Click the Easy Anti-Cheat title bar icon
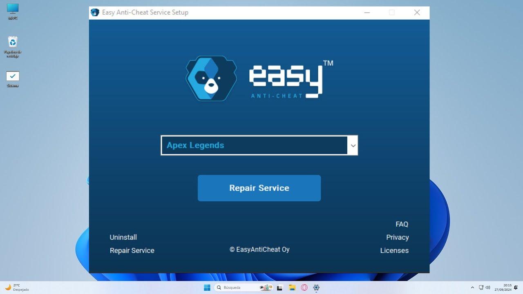Screen dimensions: 523x294 pyautogui.click(x=95, y=13)
